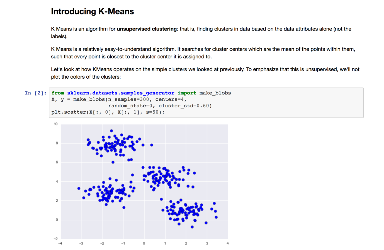
Task: Click the paragraph starting "Let's look at how KMeans"
Action: tap(205, 73)
